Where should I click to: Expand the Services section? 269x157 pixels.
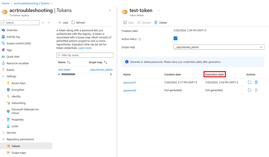pyautogui.click(x=3, y=133)
